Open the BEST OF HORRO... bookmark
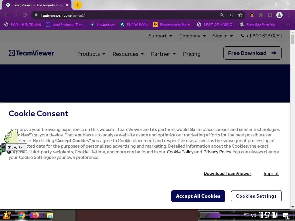 pyautogui.click(x=216, y=25)
